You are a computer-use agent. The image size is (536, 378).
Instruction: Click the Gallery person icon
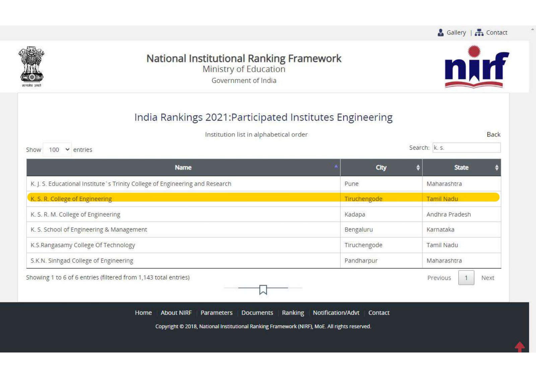pos(441,32)
